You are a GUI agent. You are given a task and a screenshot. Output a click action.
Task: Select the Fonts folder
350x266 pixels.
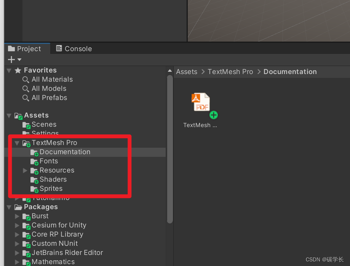tap(49, 161)
